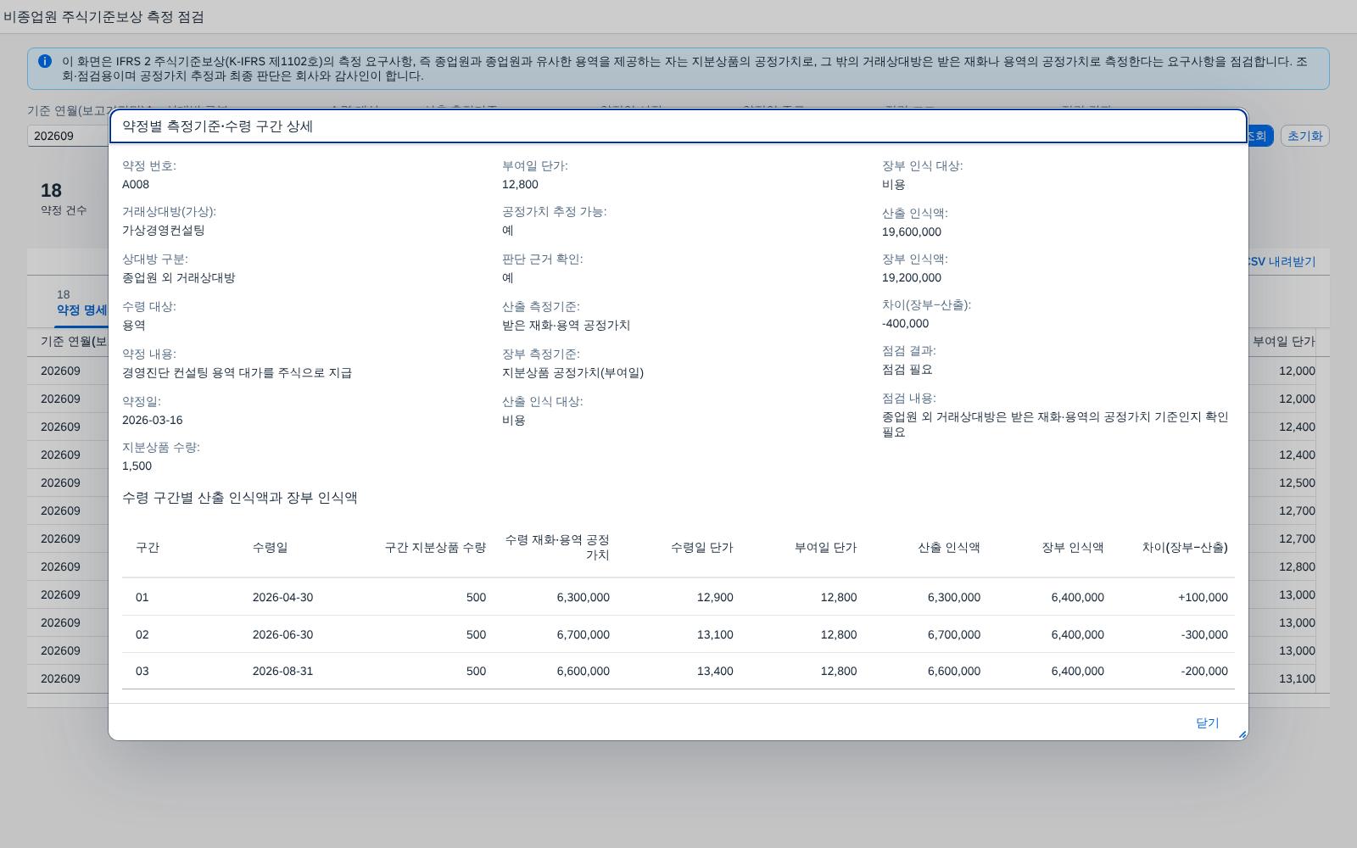Click the 약정 번호 value A008
Viewport: 1357px width, 848px height.
(136, 185)
